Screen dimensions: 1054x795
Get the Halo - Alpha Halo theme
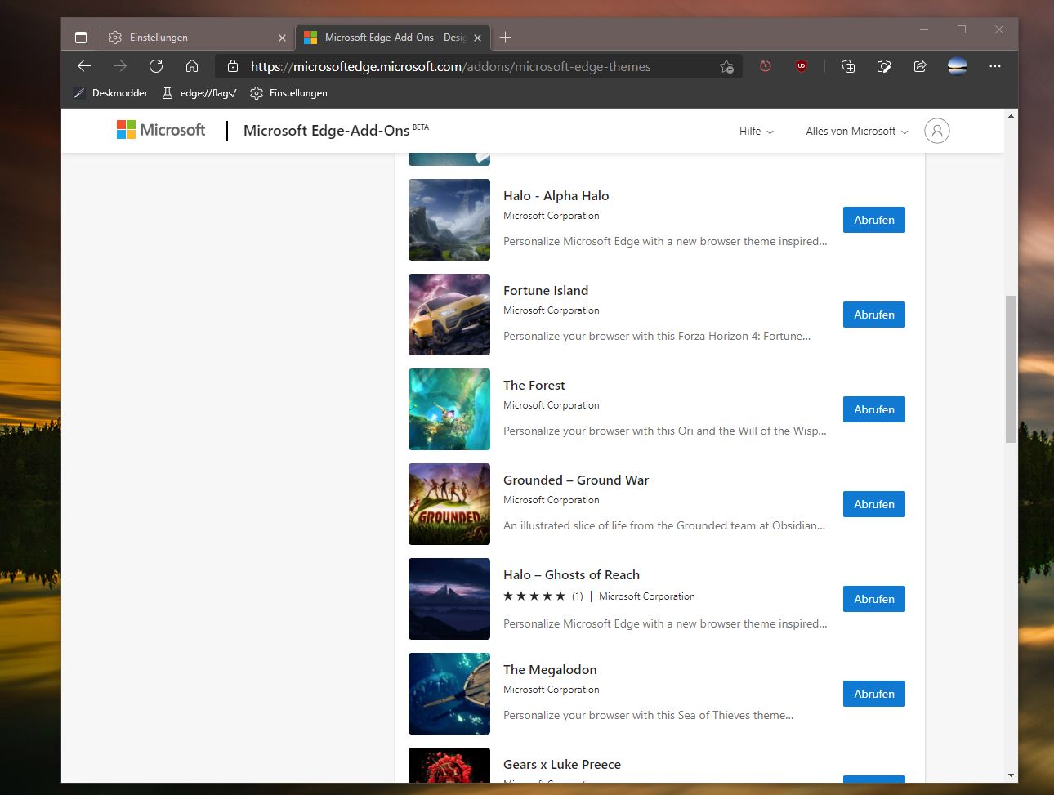pyautogui.click(x=874, y=220)
